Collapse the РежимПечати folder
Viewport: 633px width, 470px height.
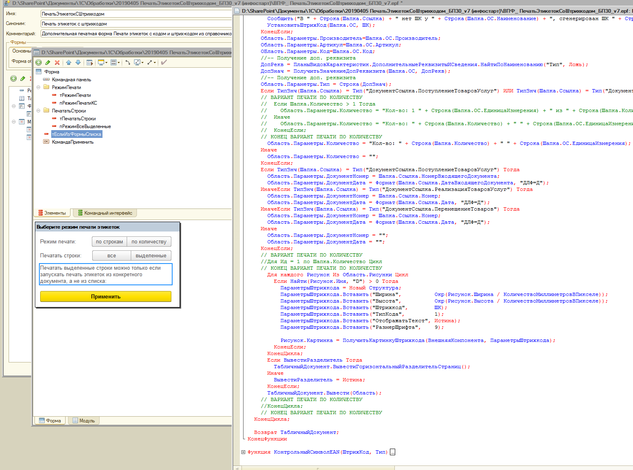[39, 87]
